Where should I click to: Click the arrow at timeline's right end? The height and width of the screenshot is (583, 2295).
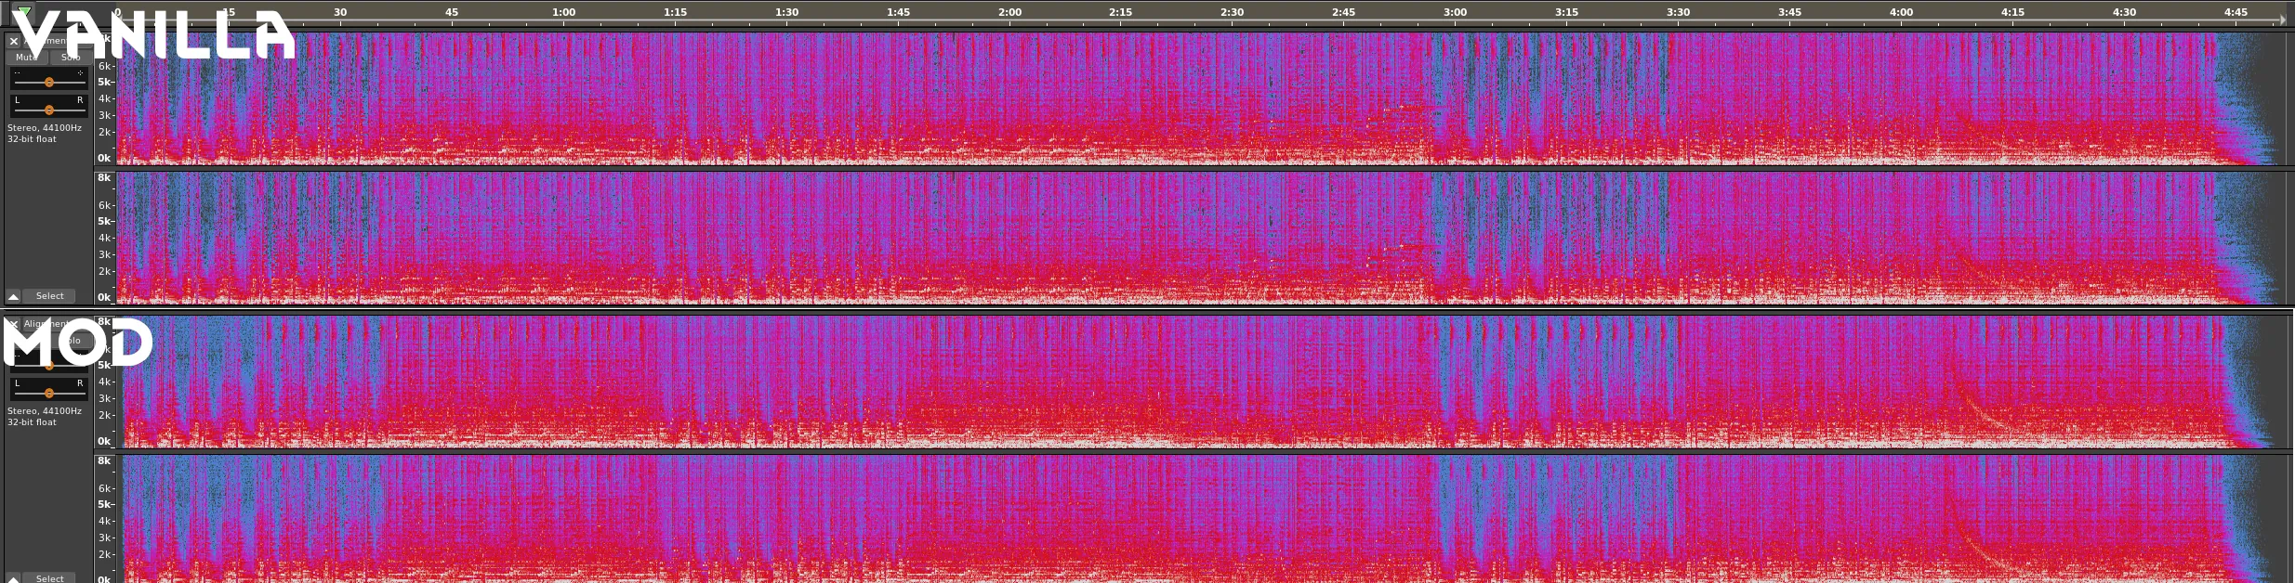[2283, 19]
